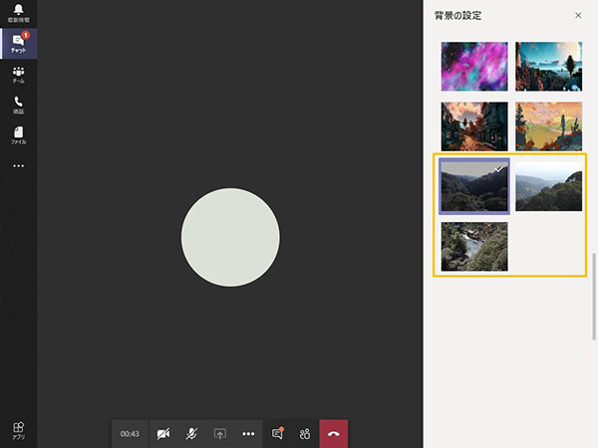Go to the チーム teams section
This screenshot has width=598, height=448.
pyautogui.click(x=18, y=75)
